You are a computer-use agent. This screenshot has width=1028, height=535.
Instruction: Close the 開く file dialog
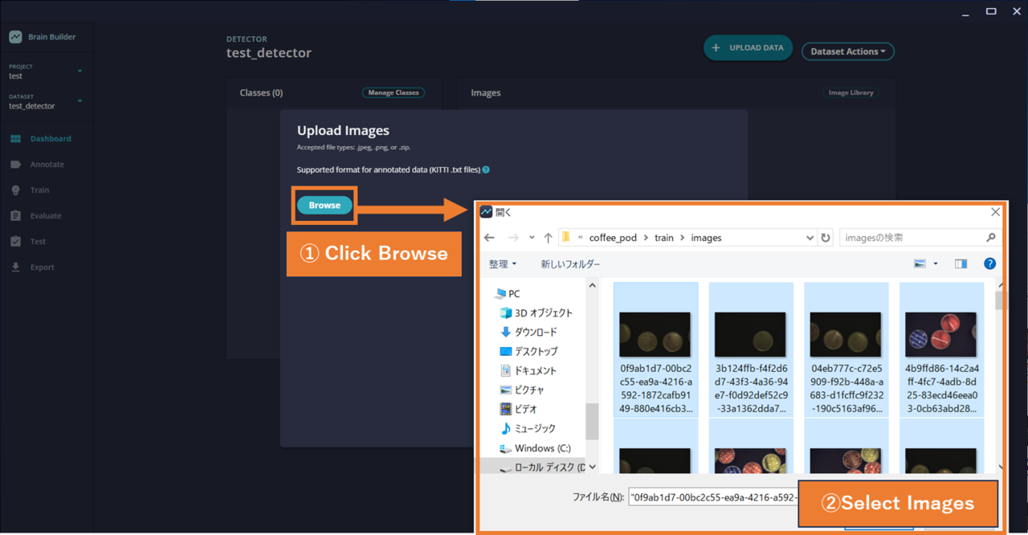pyautogui.click(x=995, y=212)
